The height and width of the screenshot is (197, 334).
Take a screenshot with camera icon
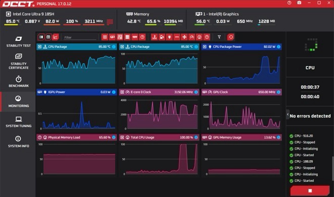coord(299,3)
